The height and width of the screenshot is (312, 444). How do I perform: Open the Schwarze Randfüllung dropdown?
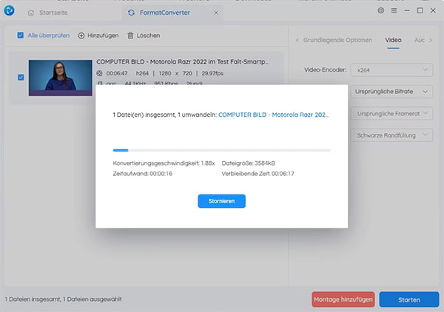[x=392, y=135]
